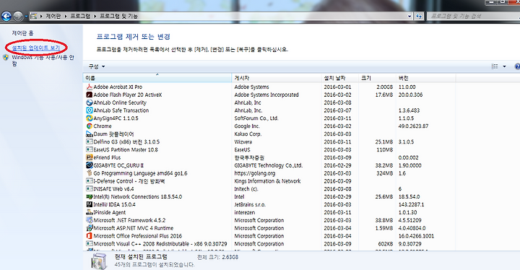520x270 pixels.
Task: Click publisher Kings Information & Network cell
Action: [x=267, y=181]
